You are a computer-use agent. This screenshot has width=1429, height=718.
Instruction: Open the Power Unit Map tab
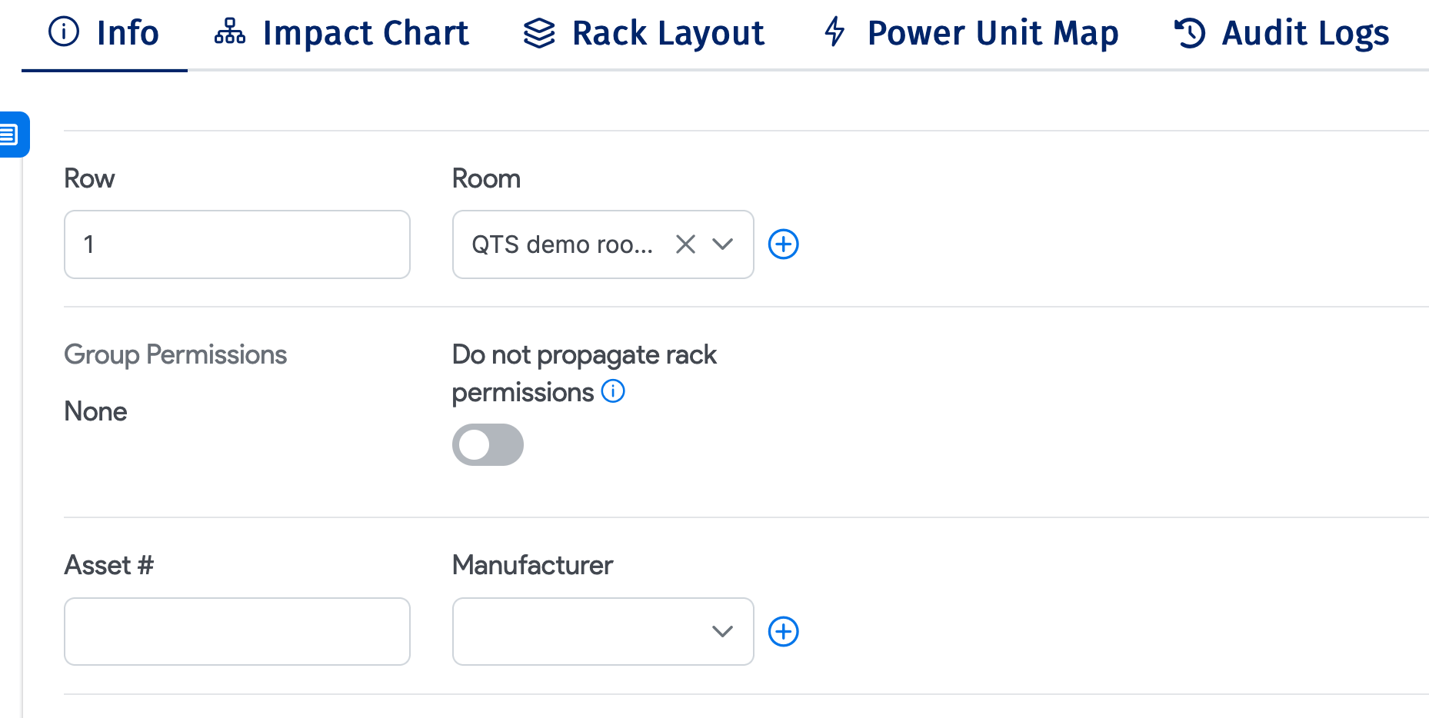point(992,32)
